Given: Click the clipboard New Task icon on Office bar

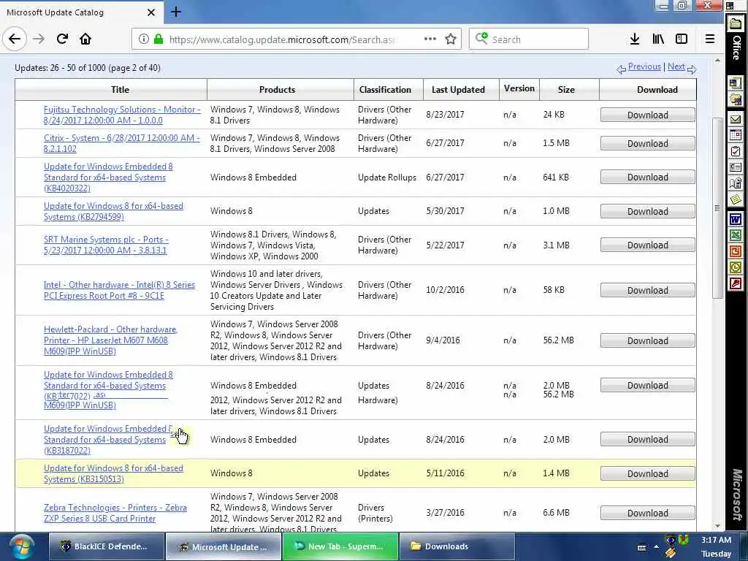Looking at the screenshot, I should [x=736, y=152].
